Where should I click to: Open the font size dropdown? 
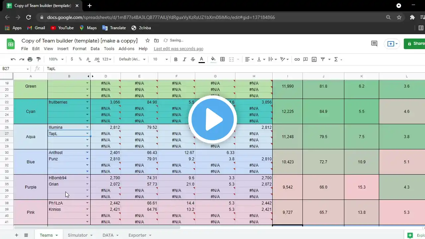click(x=160, y=59)
